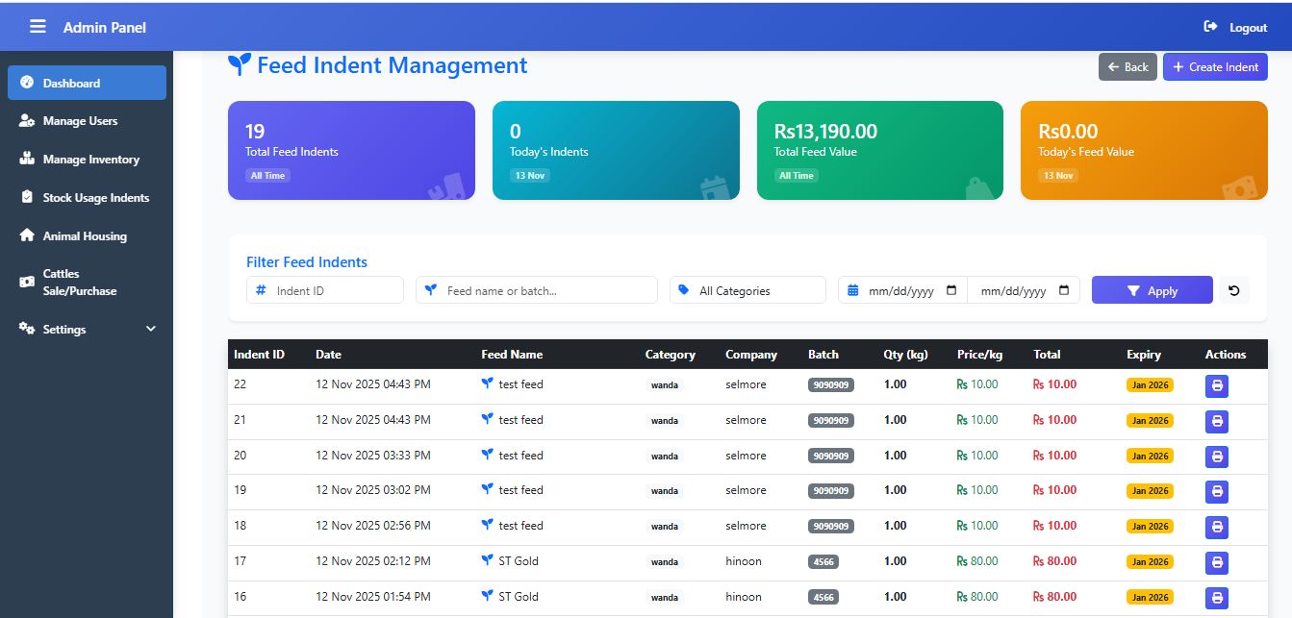
Task: Click the Back button
Action: [1127, 67]
